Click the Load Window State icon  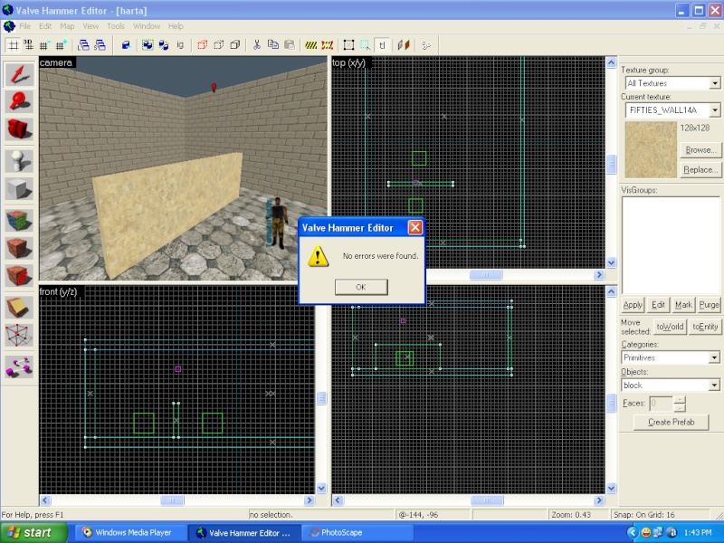click(x=83, y=45)
